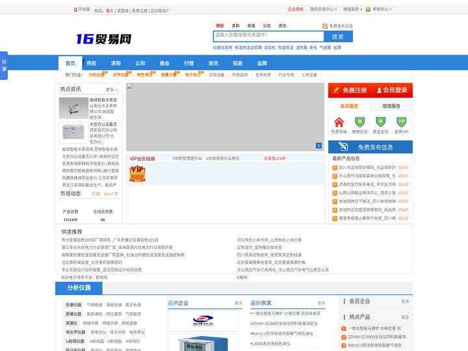Click the number 2 badge beside ZDHW-ZC8000
Image resolution: width=468 pixels, height=351 pixels.
[344, 337]
